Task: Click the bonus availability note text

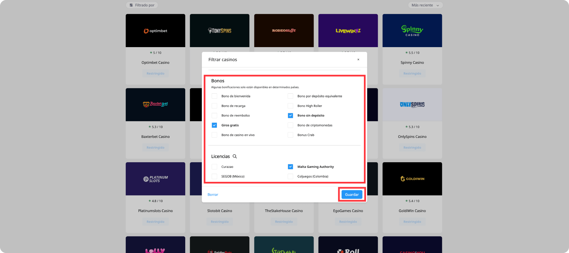Action: click(255, 87)
